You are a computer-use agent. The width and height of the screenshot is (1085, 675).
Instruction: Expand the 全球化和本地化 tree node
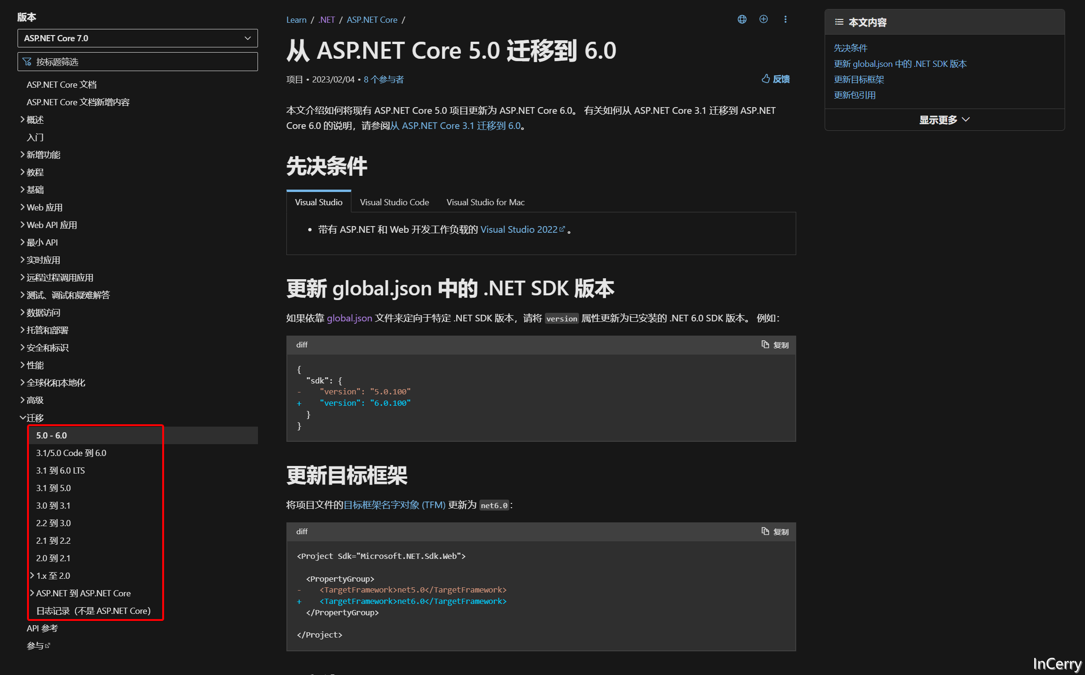click(x=22, y=383)
